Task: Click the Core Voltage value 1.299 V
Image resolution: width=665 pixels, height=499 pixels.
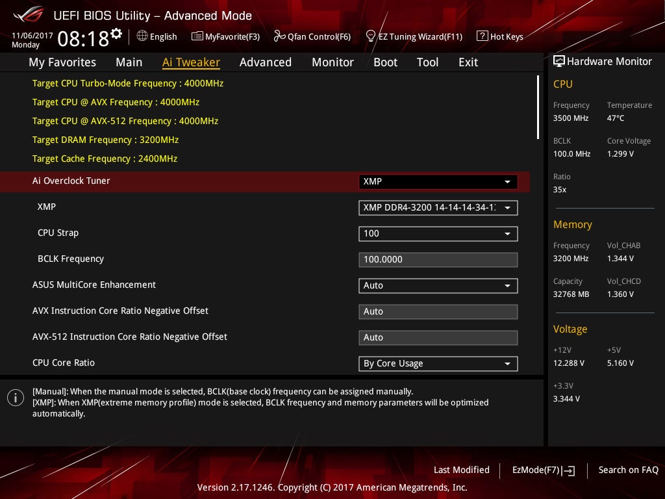Action: coord(620,154)
